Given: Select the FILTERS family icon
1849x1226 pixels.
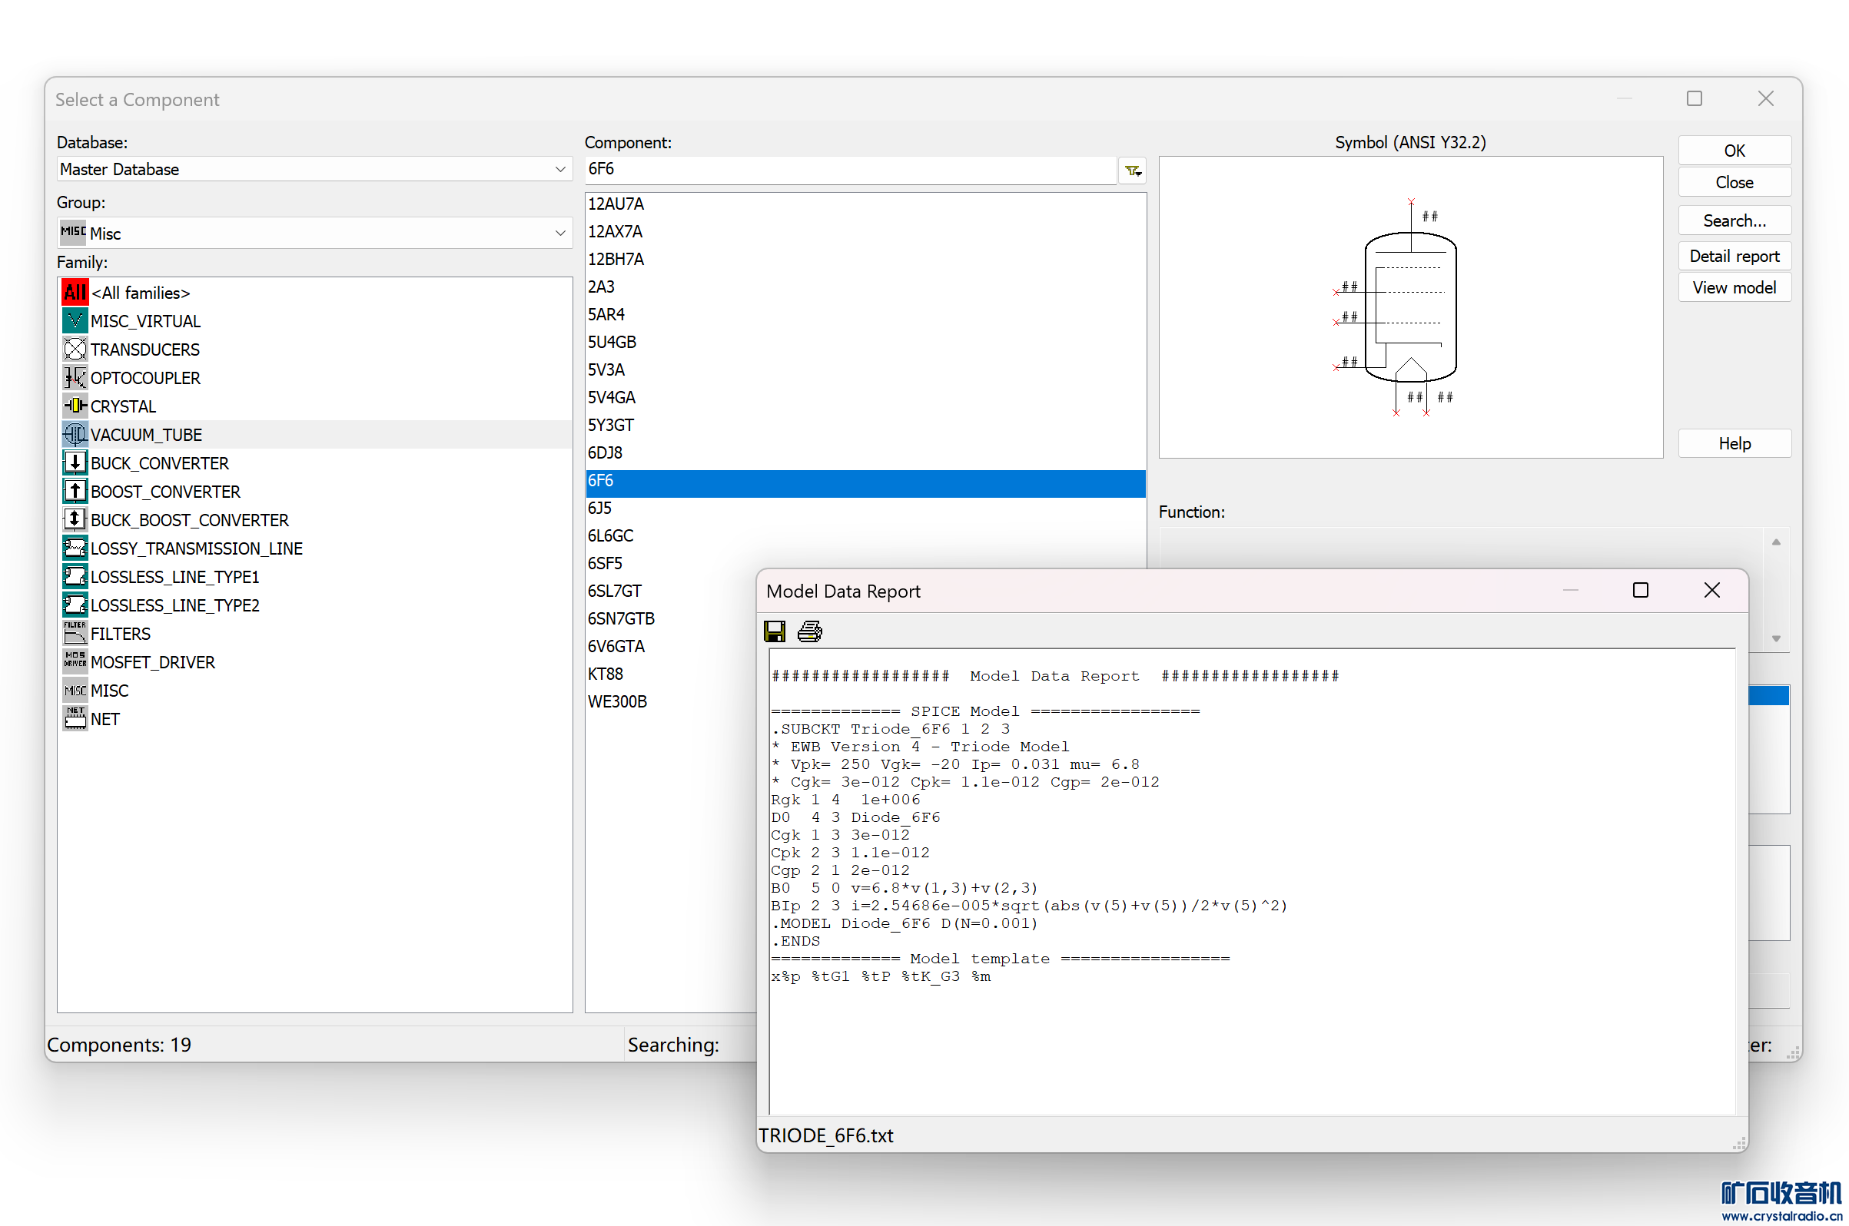Looking at the screenshot, I should (75, 633).
